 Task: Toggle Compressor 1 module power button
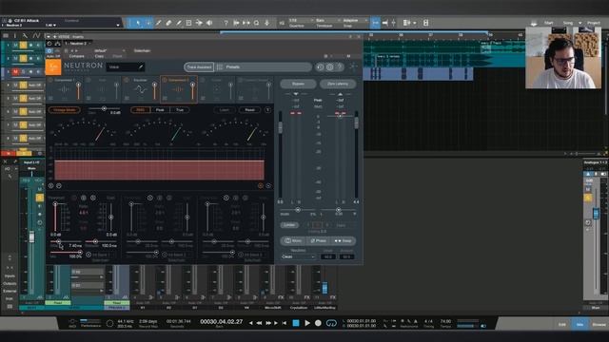point(50,80)
